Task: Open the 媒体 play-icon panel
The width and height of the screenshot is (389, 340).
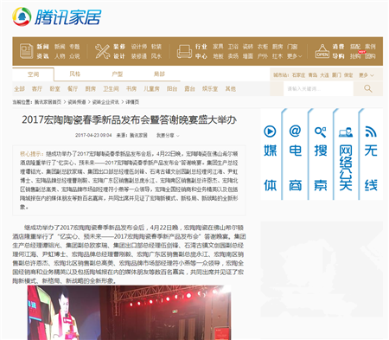Action: 270,154
